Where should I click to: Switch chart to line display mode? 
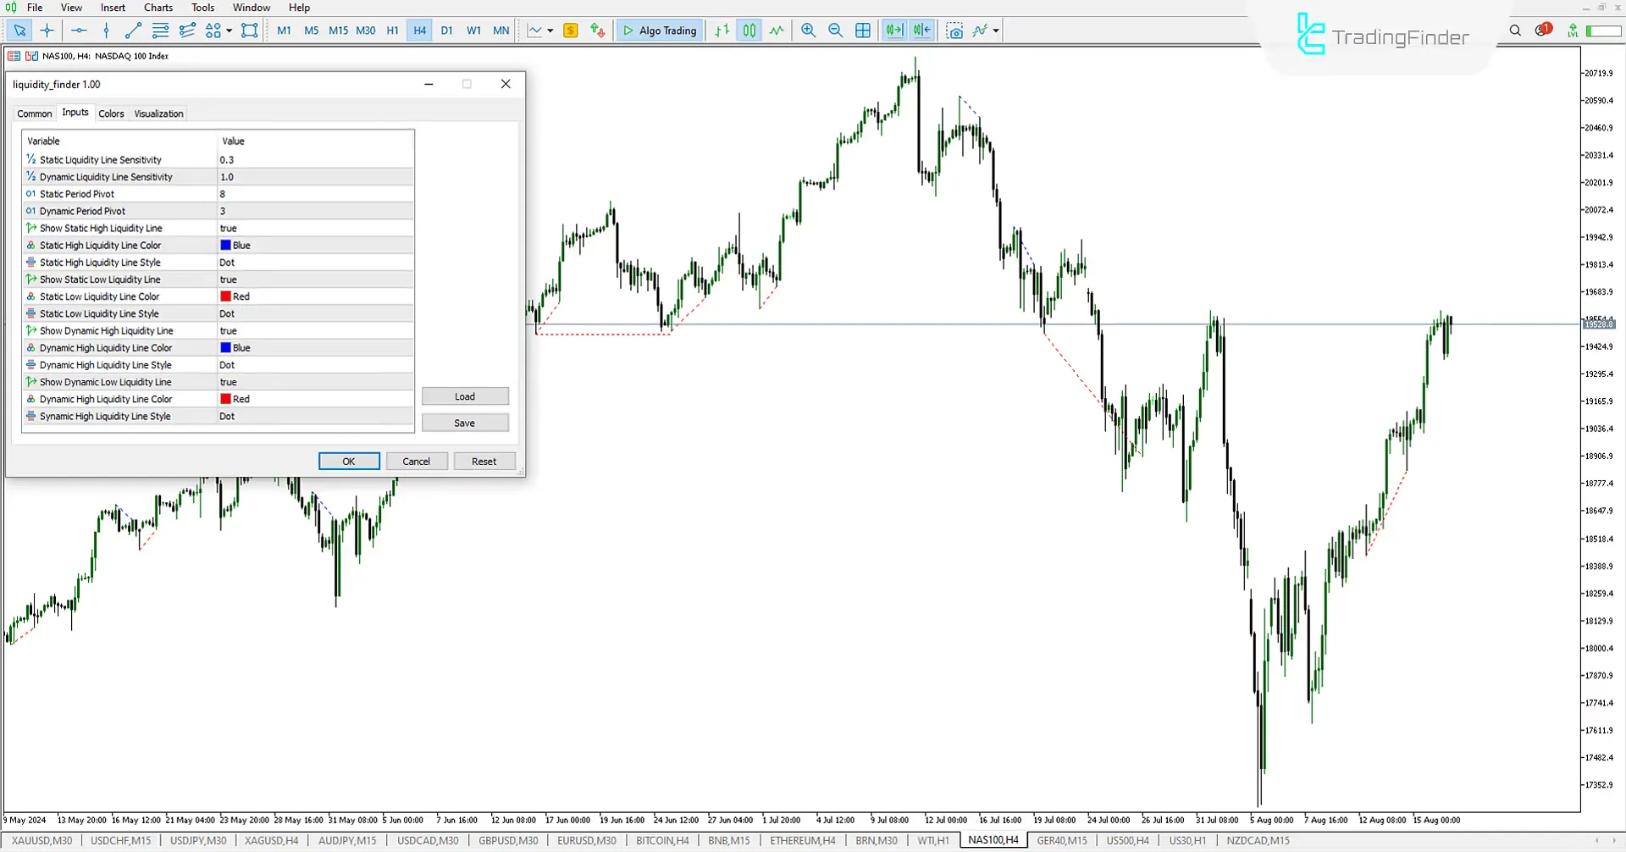tap(777, 30)
